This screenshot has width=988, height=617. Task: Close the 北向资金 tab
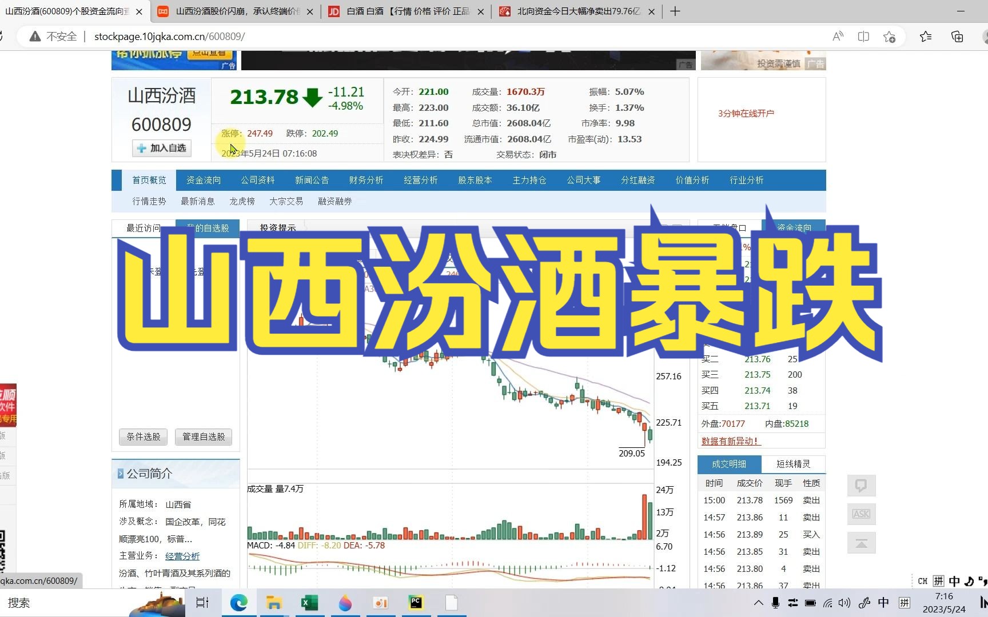pyautogui.click(x=651, y=11)
